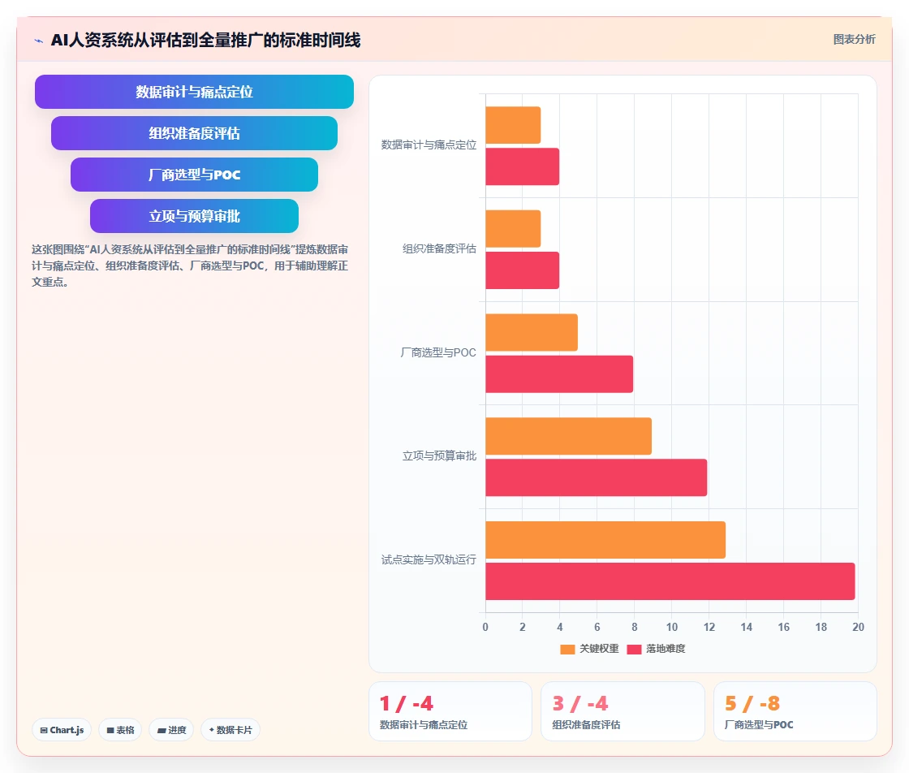The width and height of the screenshot is (909, 773).
Task: Click the 试点实施与双轨运行 axis label
Action: (x=429, y=559)
